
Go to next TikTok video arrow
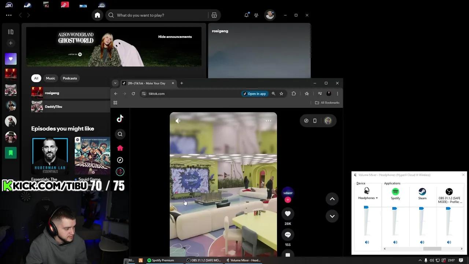point(332,216)
